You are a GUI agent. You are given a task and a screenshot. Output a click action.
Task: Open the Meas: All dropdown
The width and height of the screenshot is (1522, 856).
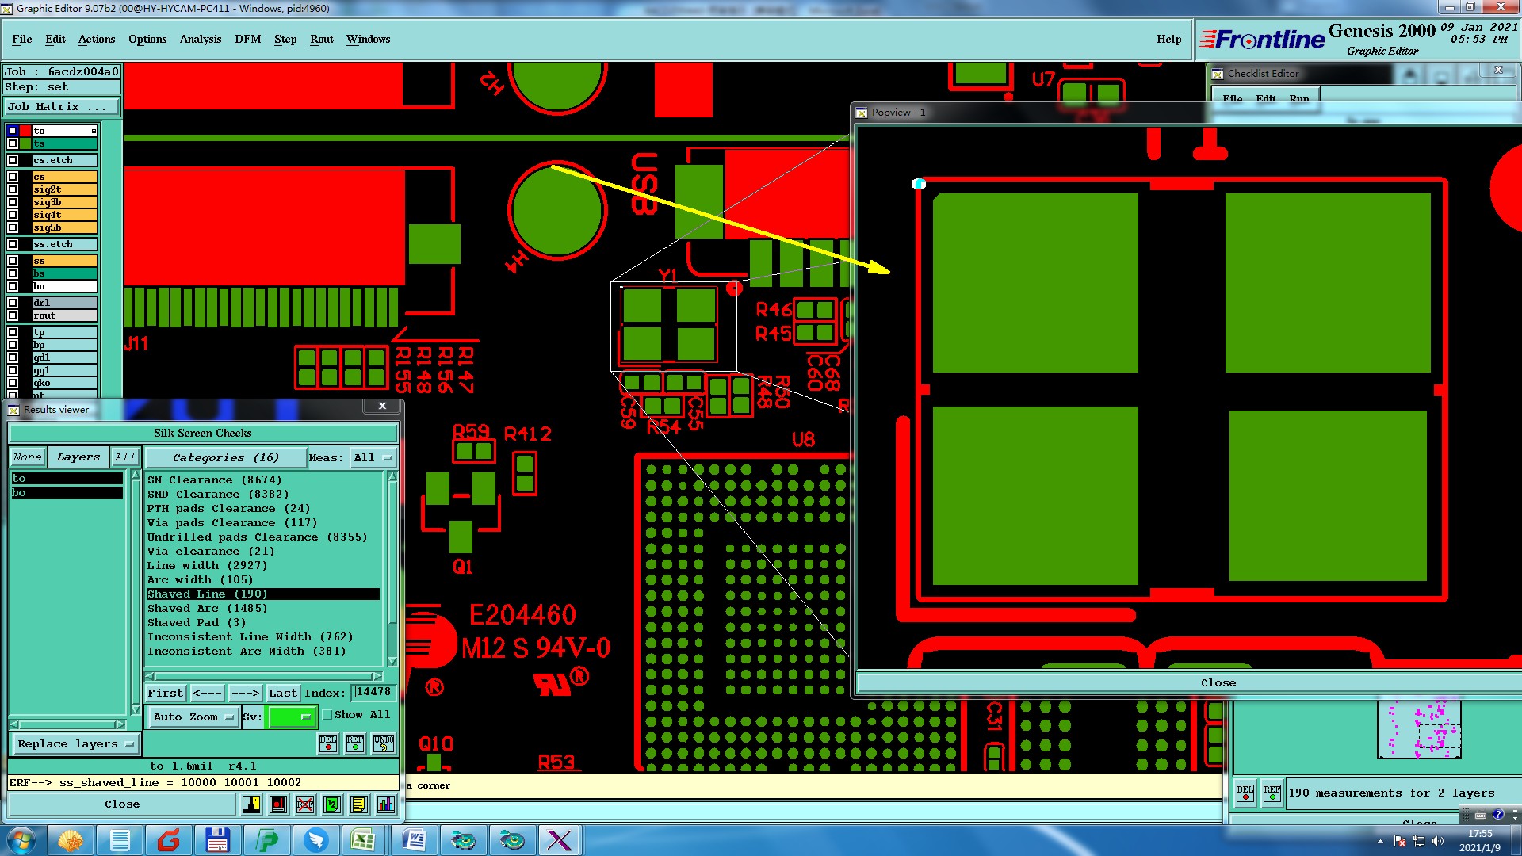tap(373, 457)
